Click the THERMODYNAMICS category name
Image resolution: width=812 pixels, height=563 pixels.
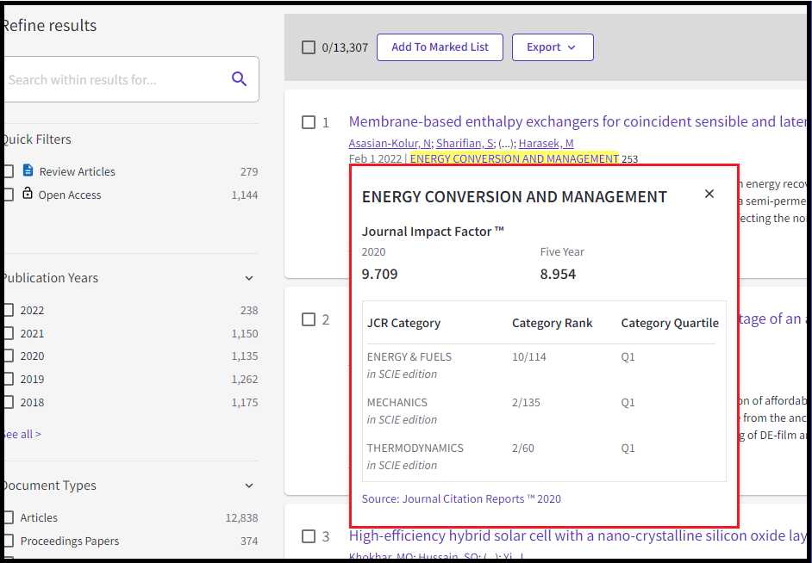pos(415,448)
